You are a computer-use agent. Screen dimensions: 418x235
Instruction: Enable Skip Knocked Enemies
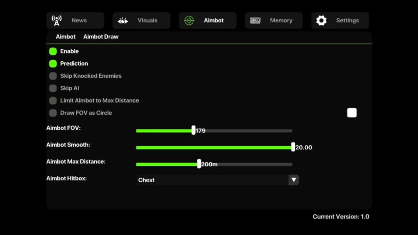click(x=53, y=76)
